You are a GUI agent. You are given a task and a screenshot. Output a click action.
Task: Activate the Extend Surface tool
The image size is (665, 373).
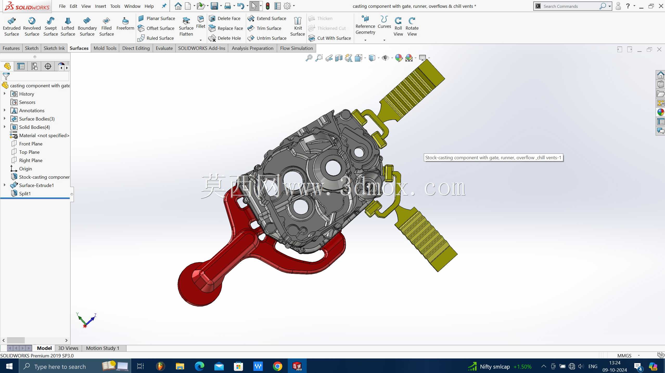pos(267,18)
